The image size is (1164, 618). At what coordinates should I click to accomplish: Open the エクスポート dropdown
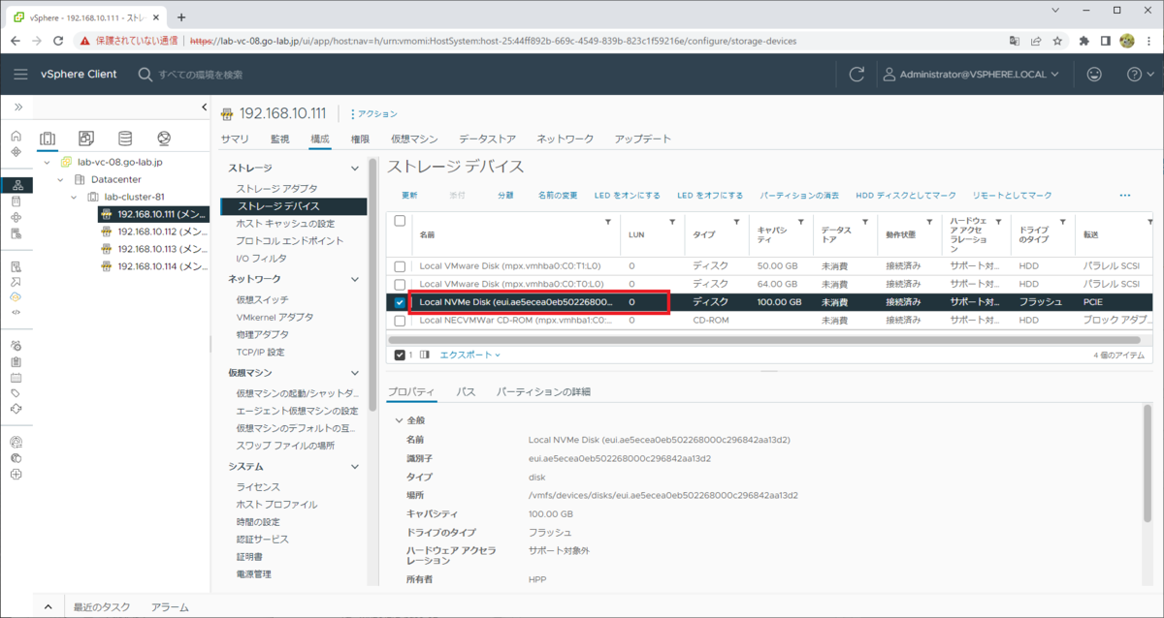469,355
